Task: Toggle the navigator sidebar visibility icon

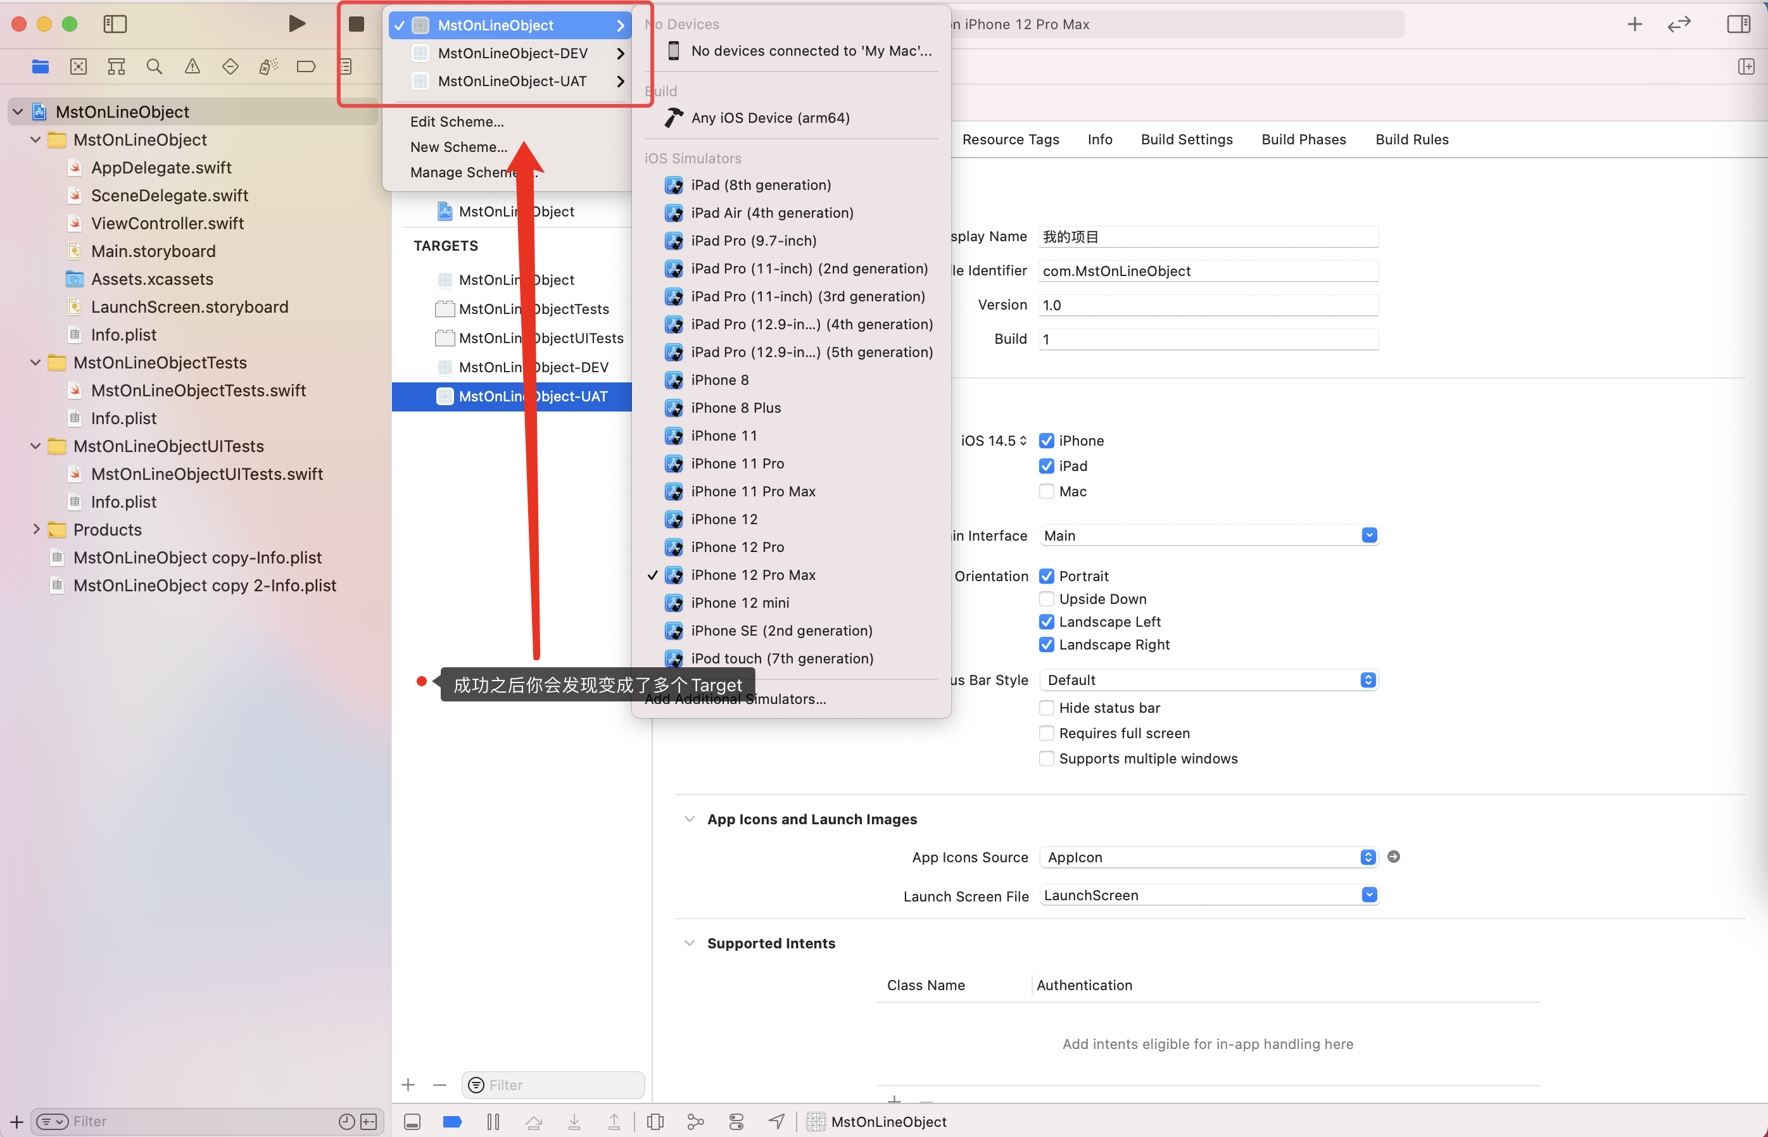Action: click(115, 24)
